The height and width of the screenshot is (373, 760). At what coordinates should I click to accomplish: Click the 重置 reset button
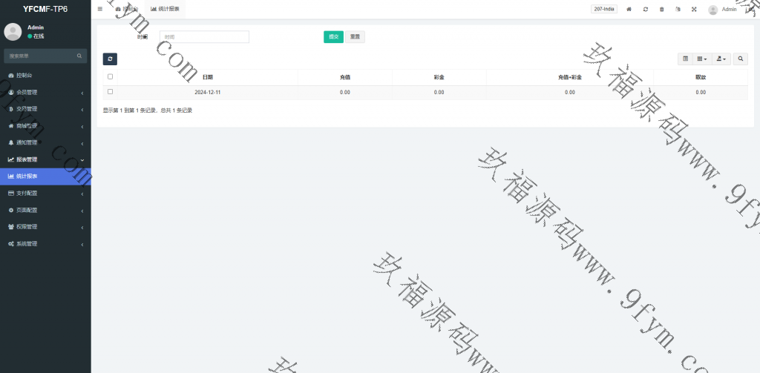[356, 36]
